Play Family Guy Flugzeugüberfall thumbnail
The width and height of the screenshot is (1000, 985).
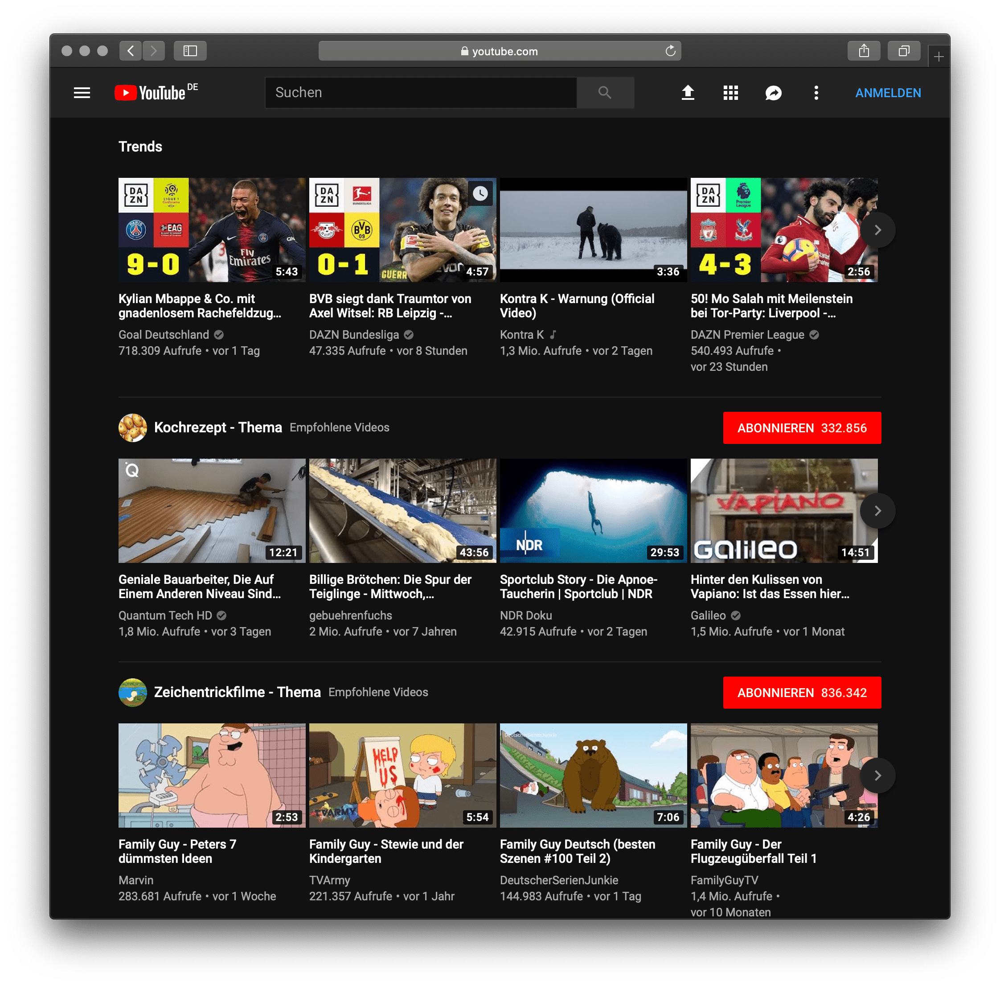pos(784,775)
